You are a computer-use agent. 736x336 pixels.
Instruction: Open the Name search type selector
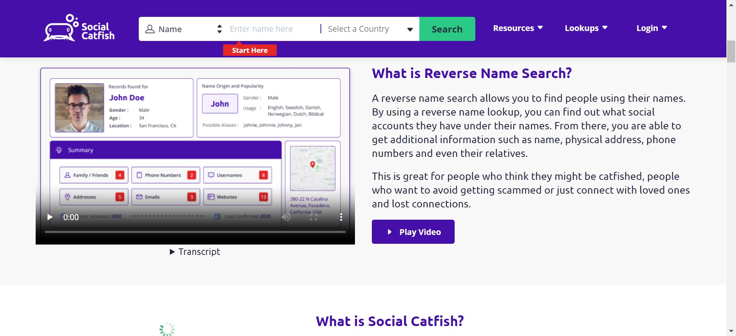(183, 29)
